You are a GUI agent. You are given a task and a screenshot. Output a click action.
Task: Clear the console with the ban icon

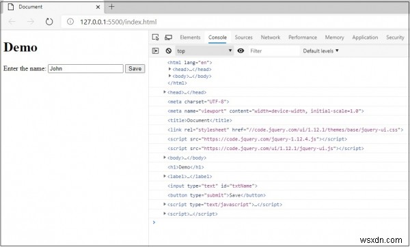coord(169,51)
